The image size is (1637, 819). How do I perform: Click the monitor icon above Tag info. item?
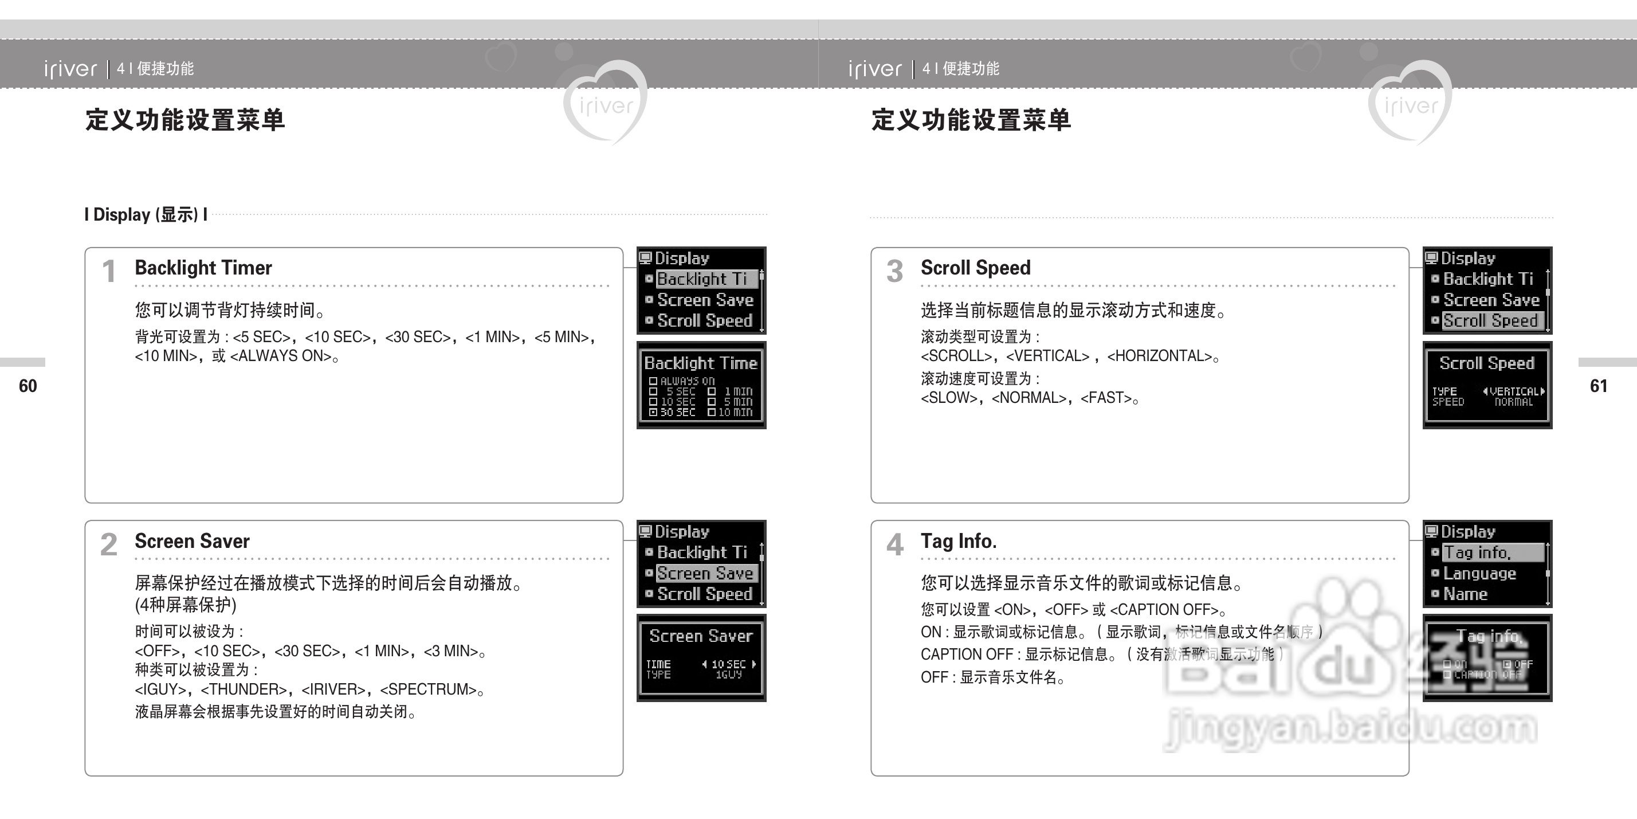click(x=1432, y=531)
